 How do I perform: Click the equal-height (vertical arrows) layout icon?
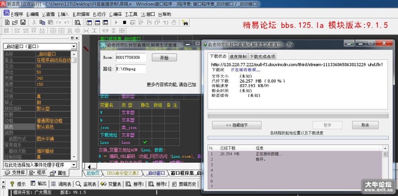[114, 31]
